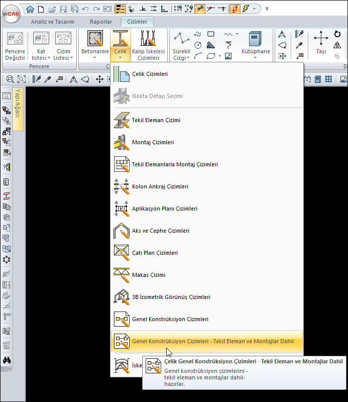Toggle the highlighted red arrows icon in top toolbar
The width and height of the screenshot is (348, 402).
coord(235,9)
